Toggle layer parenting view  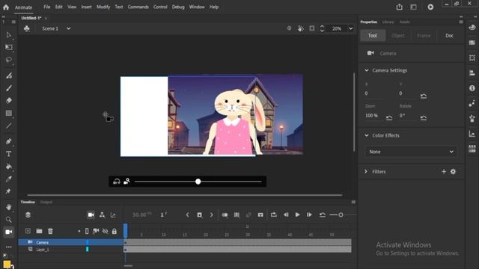tap(102, 215)
